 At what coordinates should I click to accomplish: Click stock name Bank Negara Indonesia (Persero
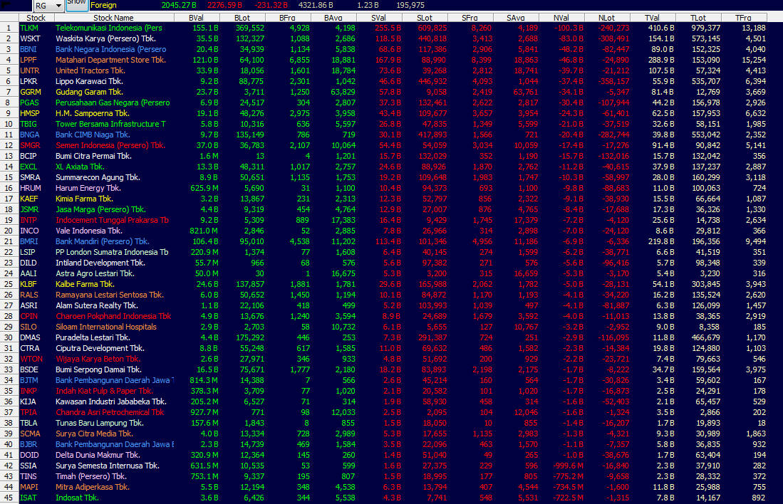(111, 49)
